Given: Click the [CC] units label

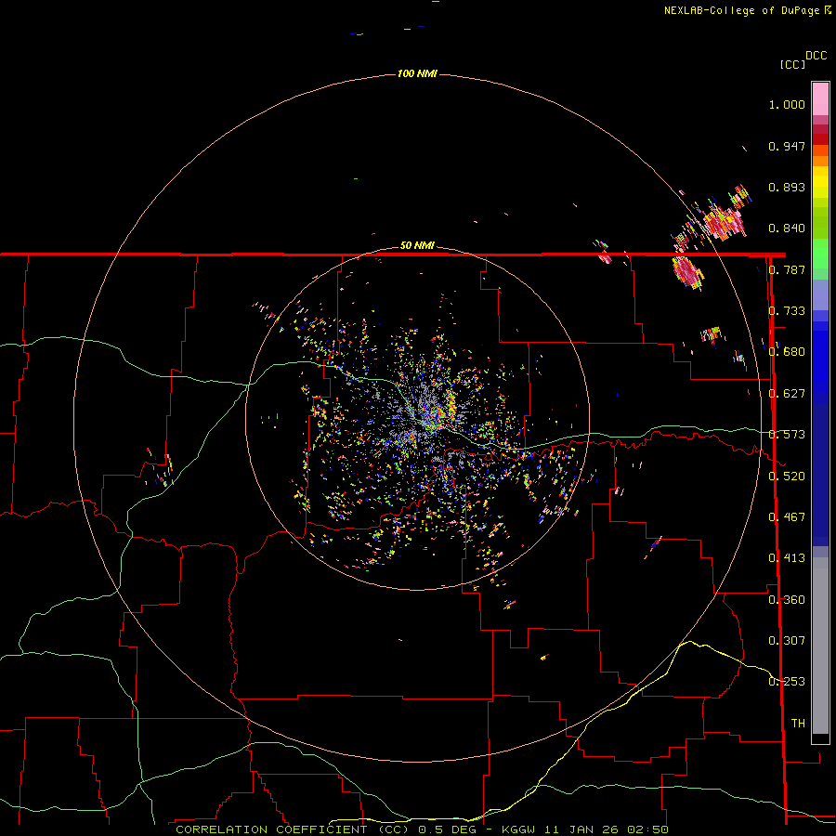Looking at the screenshot, I should (x=793, y=64).
